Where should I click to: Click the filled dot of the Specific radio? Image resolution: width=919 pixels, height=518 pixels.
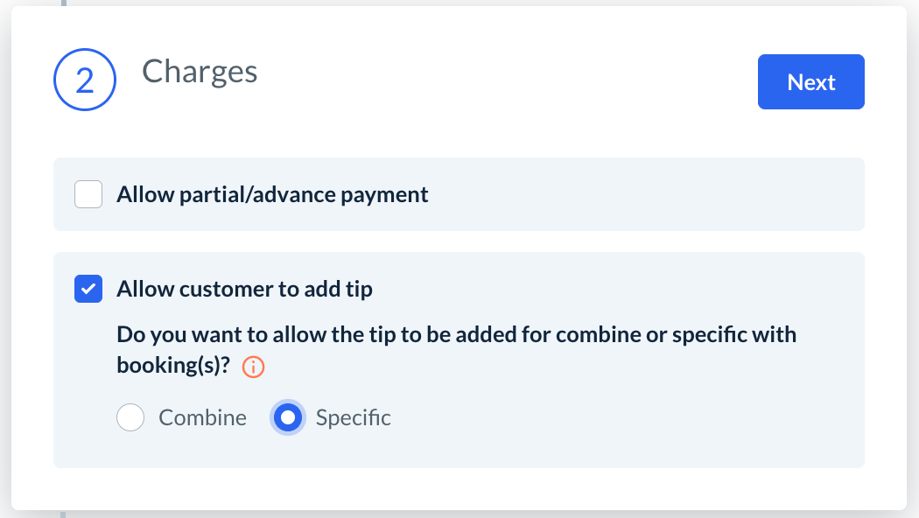point(287,418)
